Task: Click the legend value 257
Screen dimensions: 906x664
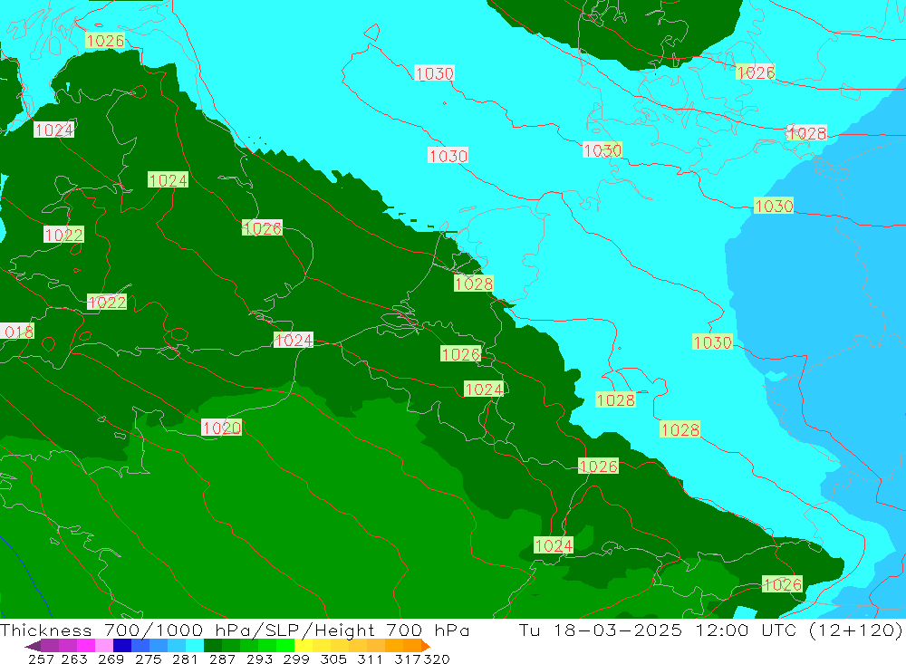Action: [41, 659]
